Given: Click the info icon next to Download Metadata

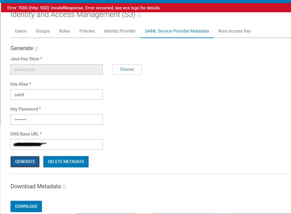Looking at the screenshot, I should (64, 186).
